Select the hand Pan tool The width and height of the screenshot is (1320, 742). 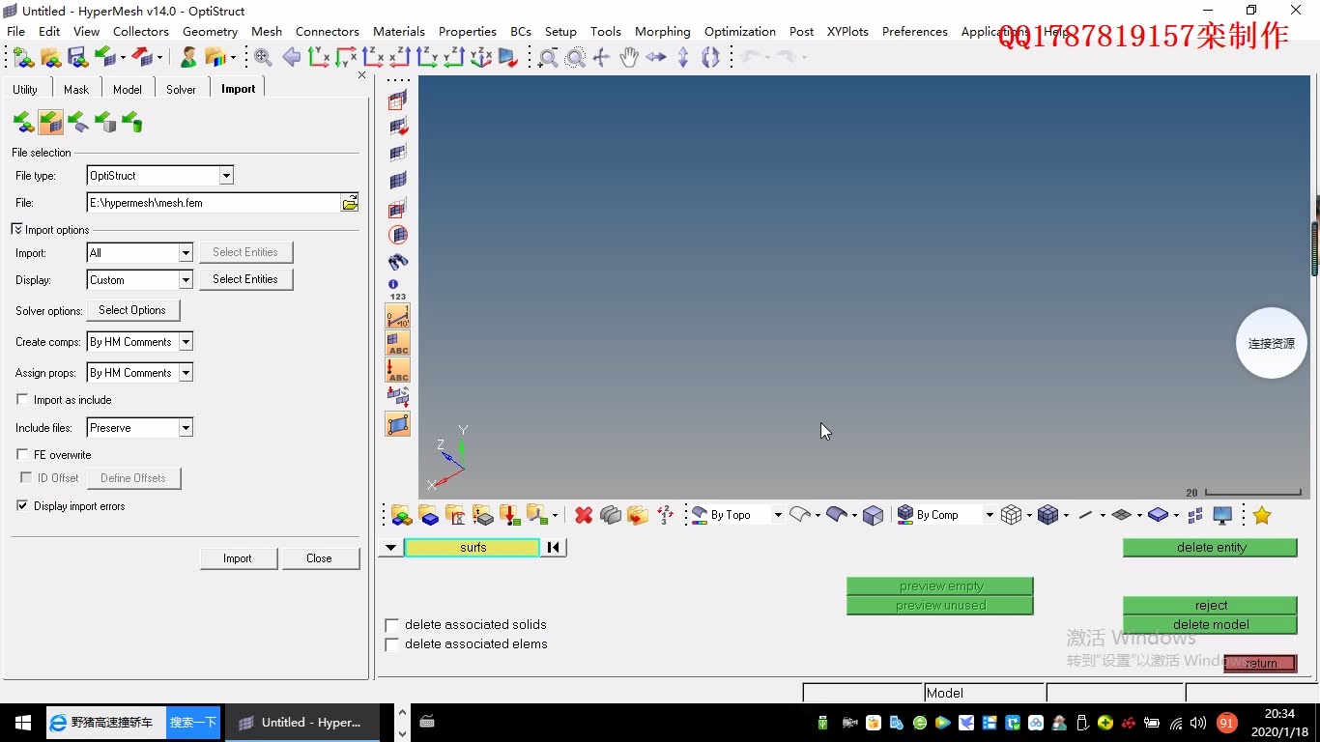[629, 58]
